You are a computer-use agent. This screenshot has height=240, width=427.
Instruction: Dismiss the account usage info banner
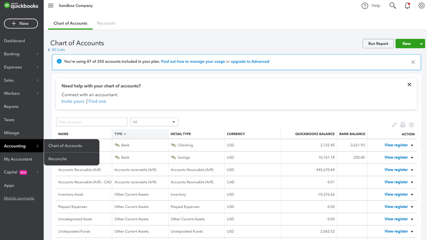(x=413, y=62)
